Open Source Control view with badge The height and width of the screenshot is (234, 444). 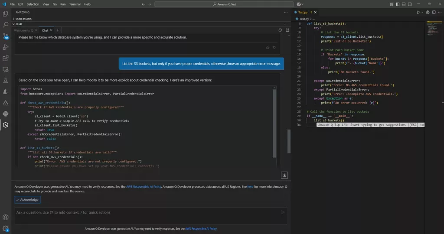point(6,36)
